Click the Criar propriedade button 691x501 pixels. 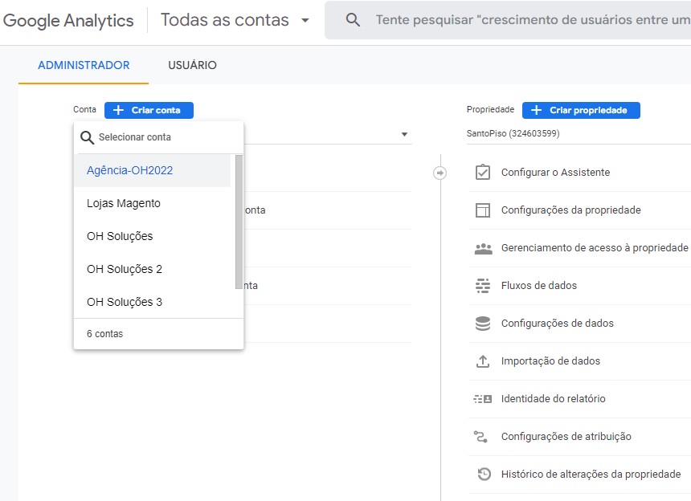coord(581,110)
